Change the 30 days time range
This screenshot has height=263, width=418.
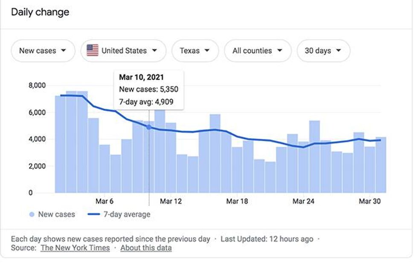click(323, 51)
